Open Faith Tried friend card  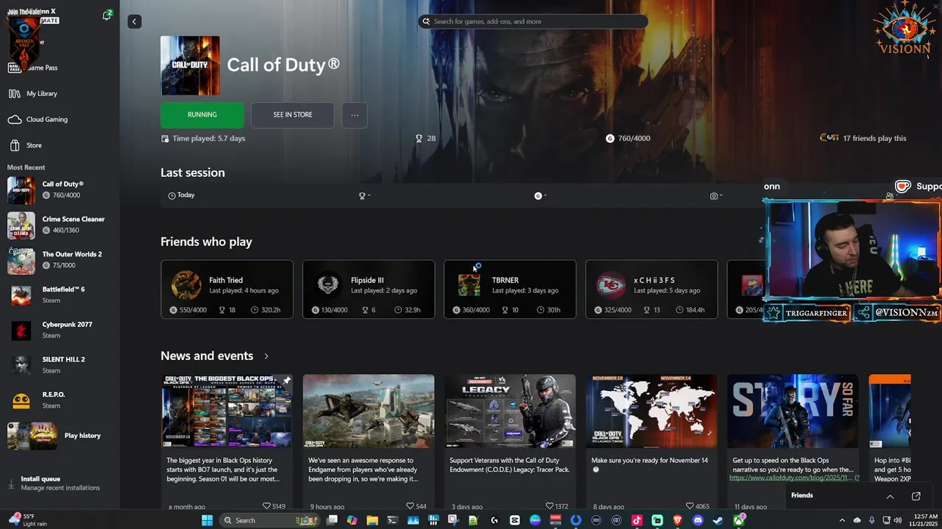227,289
